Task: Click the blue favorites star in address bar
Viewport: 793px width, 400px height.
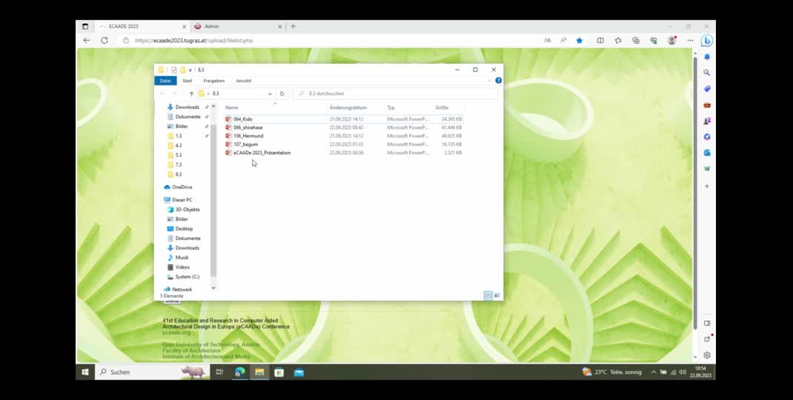Action: pos(580,41)
